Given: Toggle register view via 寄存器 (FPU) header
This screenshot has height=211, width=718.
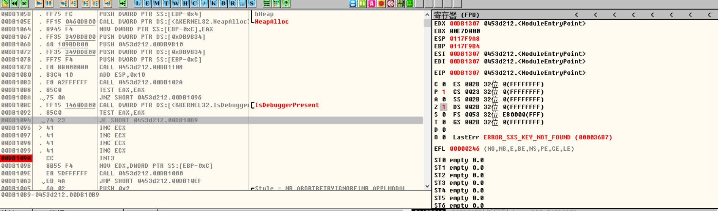Looking at the screenshot, I should click(x=457, y=15).
